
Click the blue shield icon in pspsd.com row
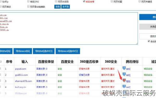pos(124,68)
